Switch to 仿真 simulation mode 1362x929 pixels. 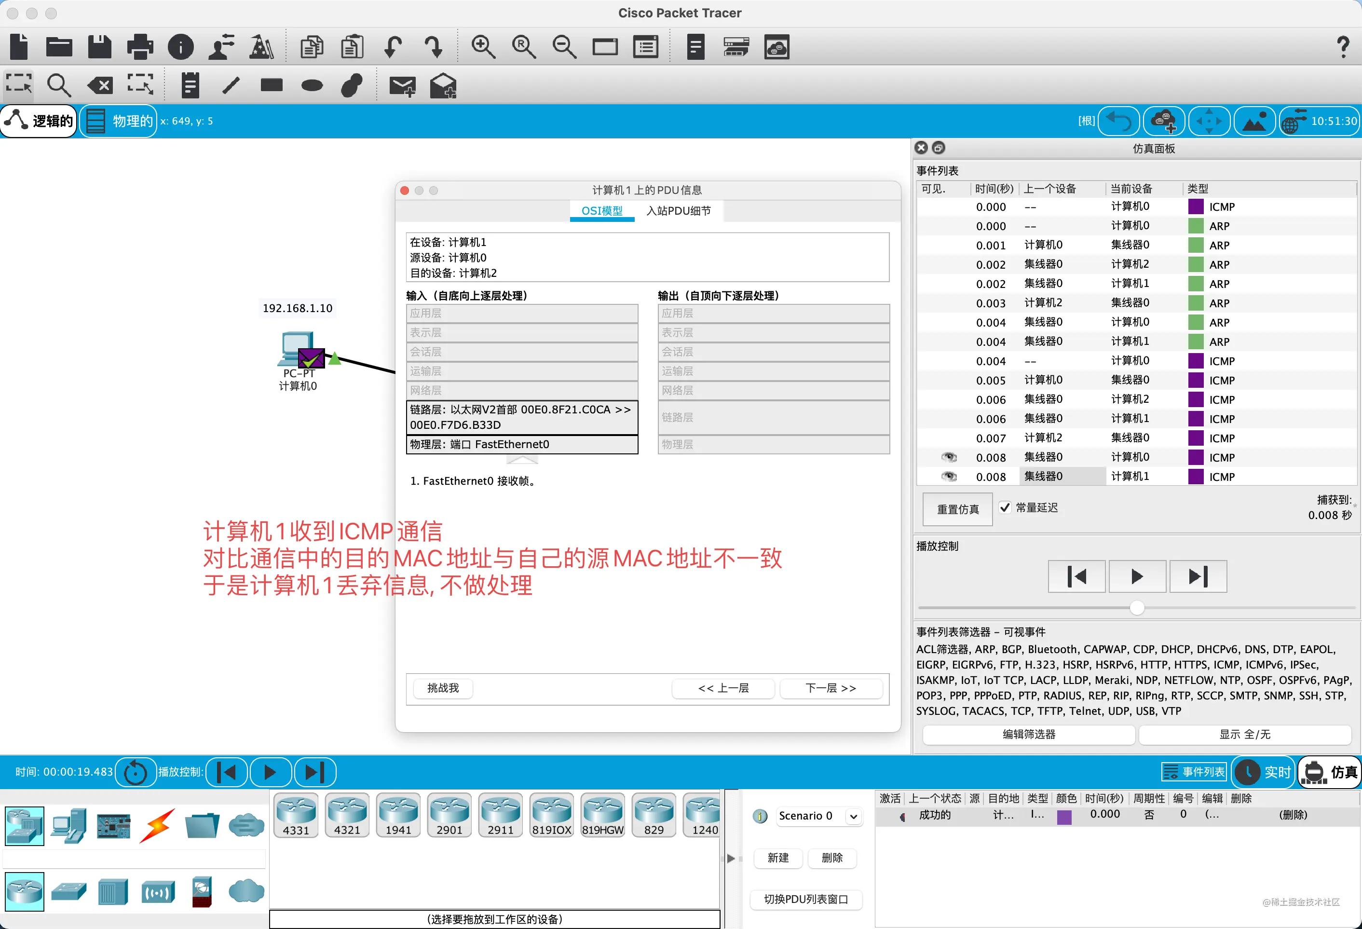[1329, 772]
